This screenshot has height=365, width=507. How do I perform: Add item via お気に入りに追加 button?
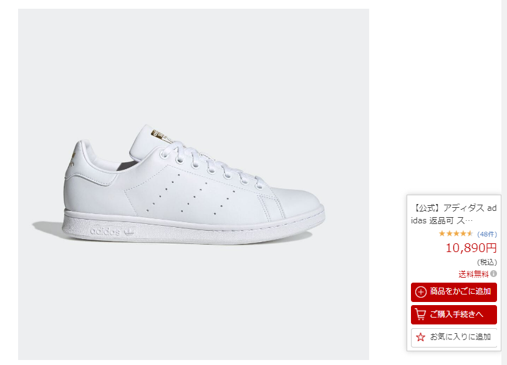[x=454, y=338]
